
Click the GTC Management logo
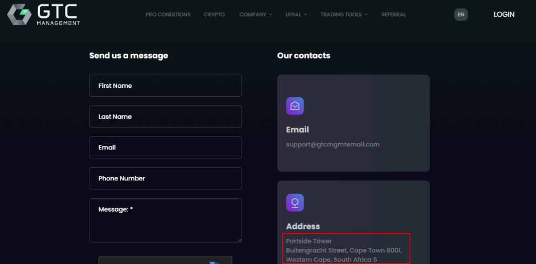pos(44,15)
